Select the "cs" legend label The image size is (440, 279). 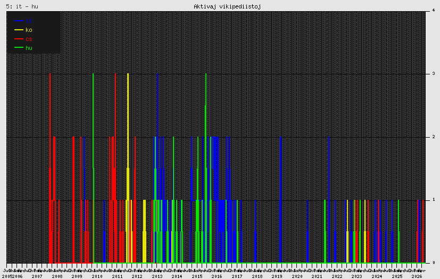[x=29, y=39]
